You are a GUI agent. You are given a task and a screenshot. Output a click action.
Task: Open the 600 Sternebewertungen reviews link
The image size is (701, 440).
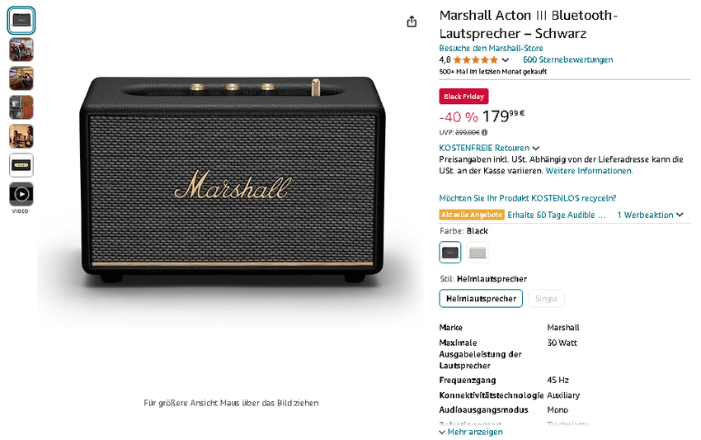click(x=567, y=60)
